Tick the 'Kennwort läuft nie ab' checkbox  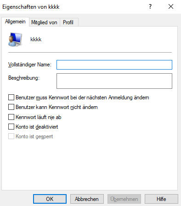click(x=11, y=117)
